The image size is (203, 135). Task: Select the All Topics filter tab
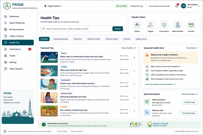pyautogui.click(x=44, y=39)
